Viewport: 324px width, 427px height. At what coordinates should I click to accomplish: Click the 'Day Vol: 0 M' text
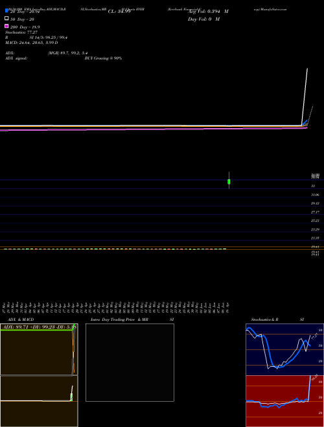[203, 19]
